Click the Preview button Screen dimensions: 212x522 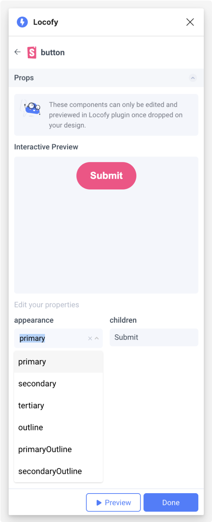click(113, 502)
